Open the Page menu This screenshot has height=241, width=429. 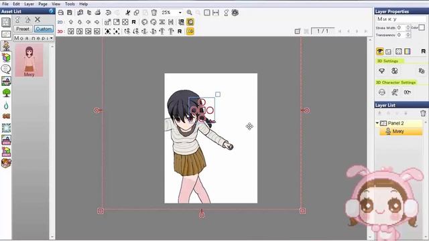tap(43, 4)
